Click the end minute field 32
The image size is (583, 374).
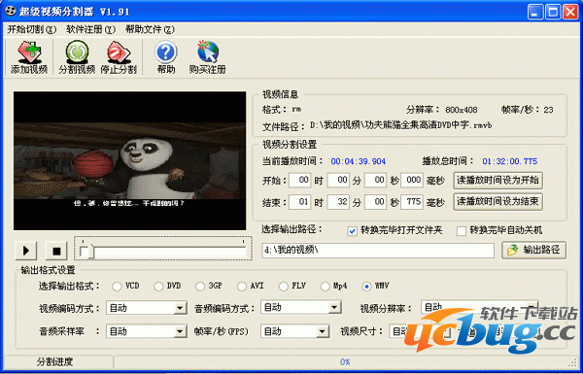(x=338, y=202)
